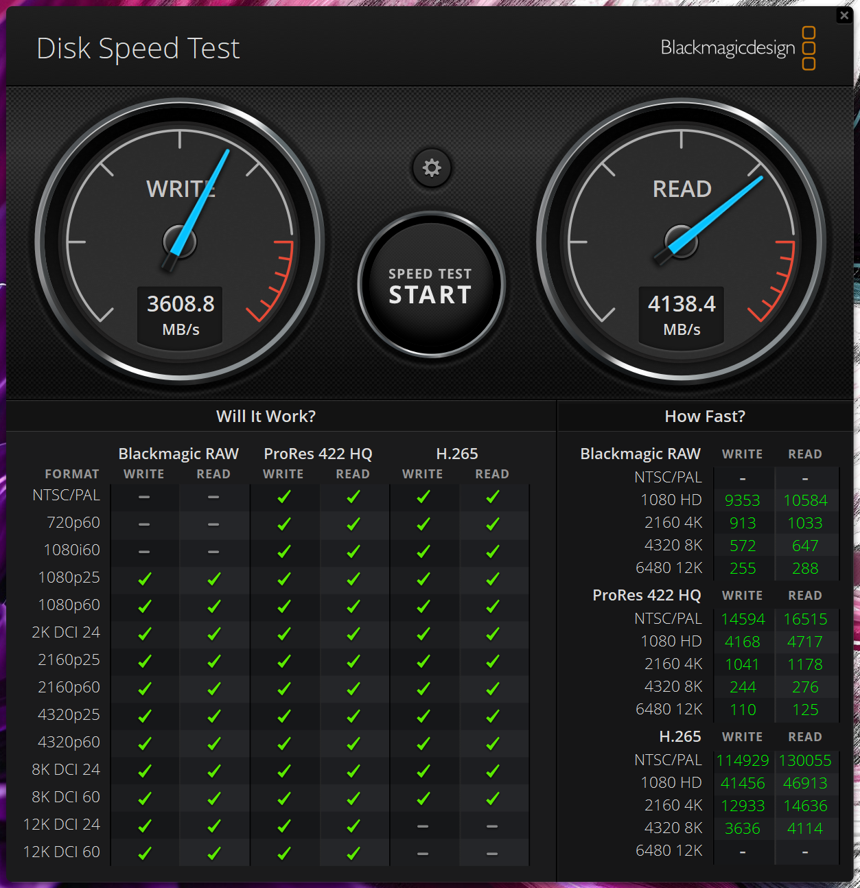
Task: Click ProRes 422 HQ write checkmark for NTSC/PAL
Action: tap(283, 496)
